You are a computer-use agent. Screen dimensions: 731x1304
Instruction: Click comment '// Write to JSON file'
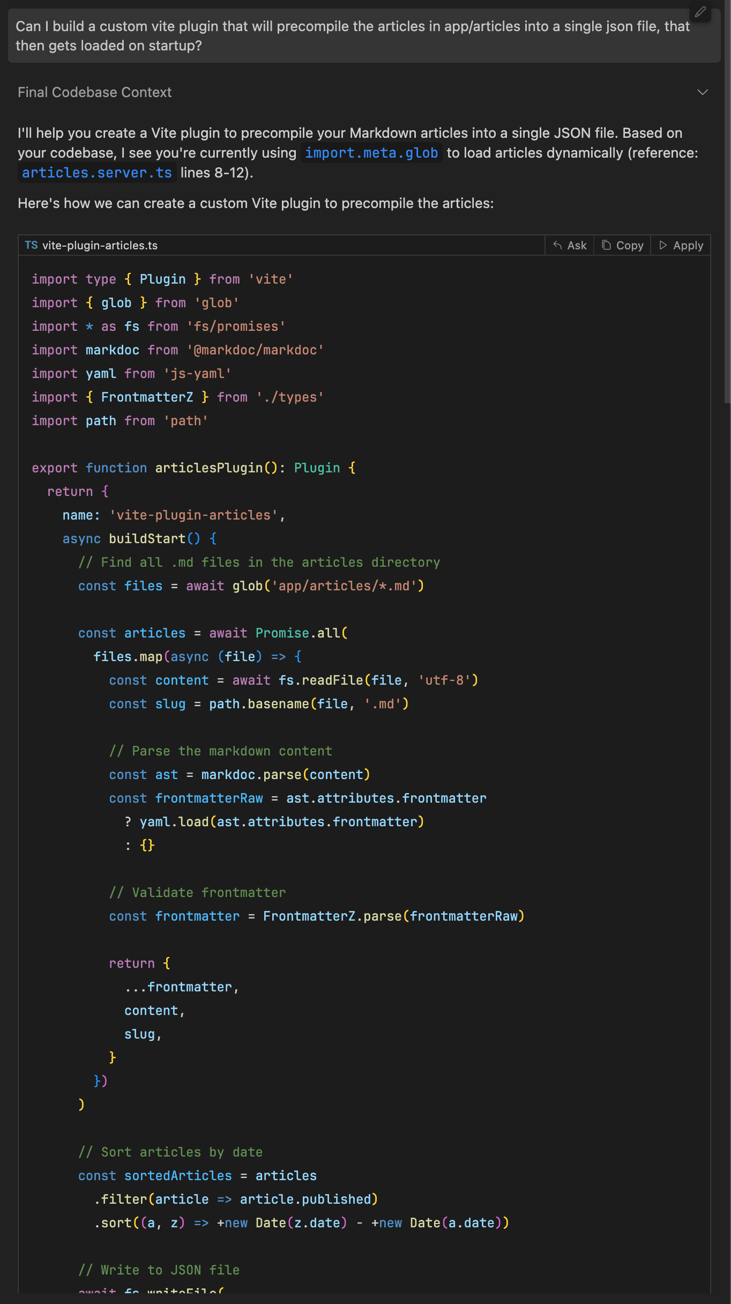[x=159, y=1270]
